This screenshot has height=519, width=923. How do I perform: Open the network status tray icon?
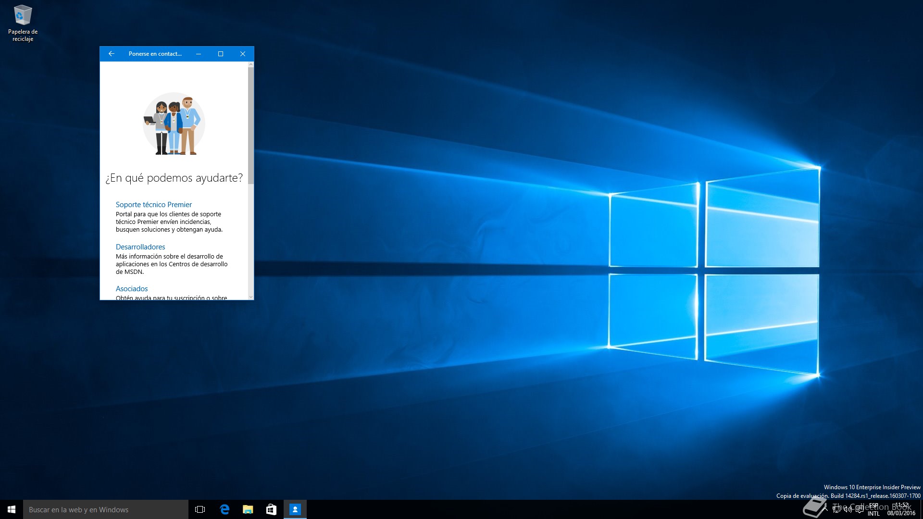(836, 509)
